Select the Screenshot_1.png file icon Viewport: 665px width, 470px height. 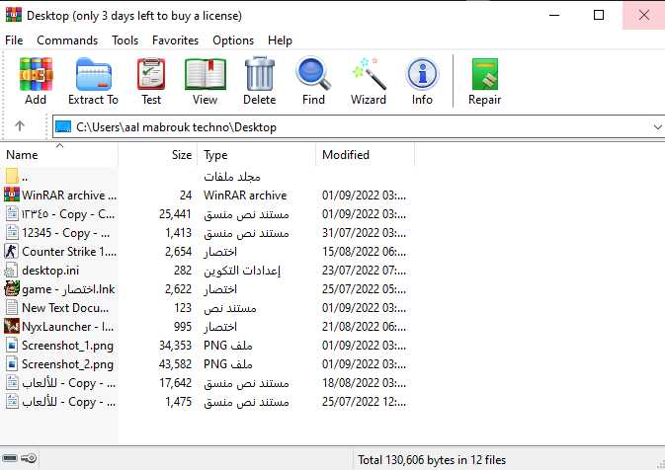[x=12, y=346]
